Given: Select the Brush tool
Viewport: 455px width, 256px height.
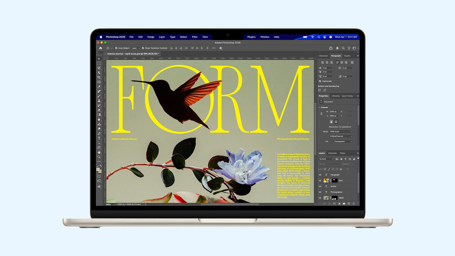Looking at the screenshot, I should 99,96.
